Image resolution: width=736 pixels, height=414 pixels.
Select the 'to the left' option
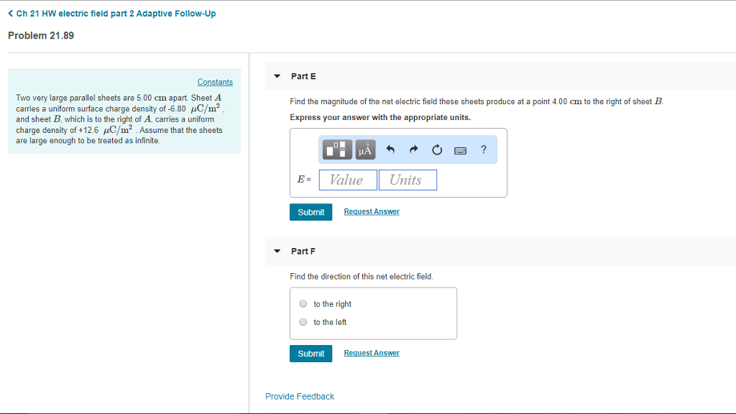click(303, 321)
